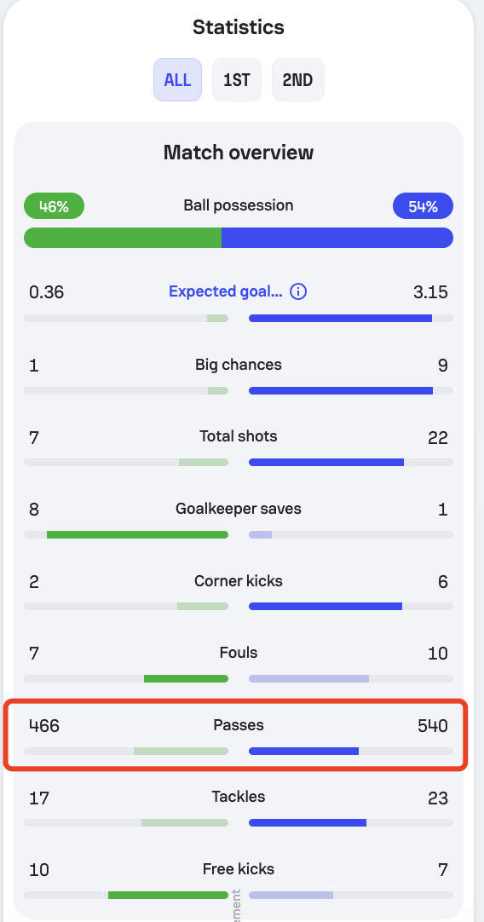Screen dimensions: 484x922
Task: Open the Expected goals stat link
Action: 225,291
